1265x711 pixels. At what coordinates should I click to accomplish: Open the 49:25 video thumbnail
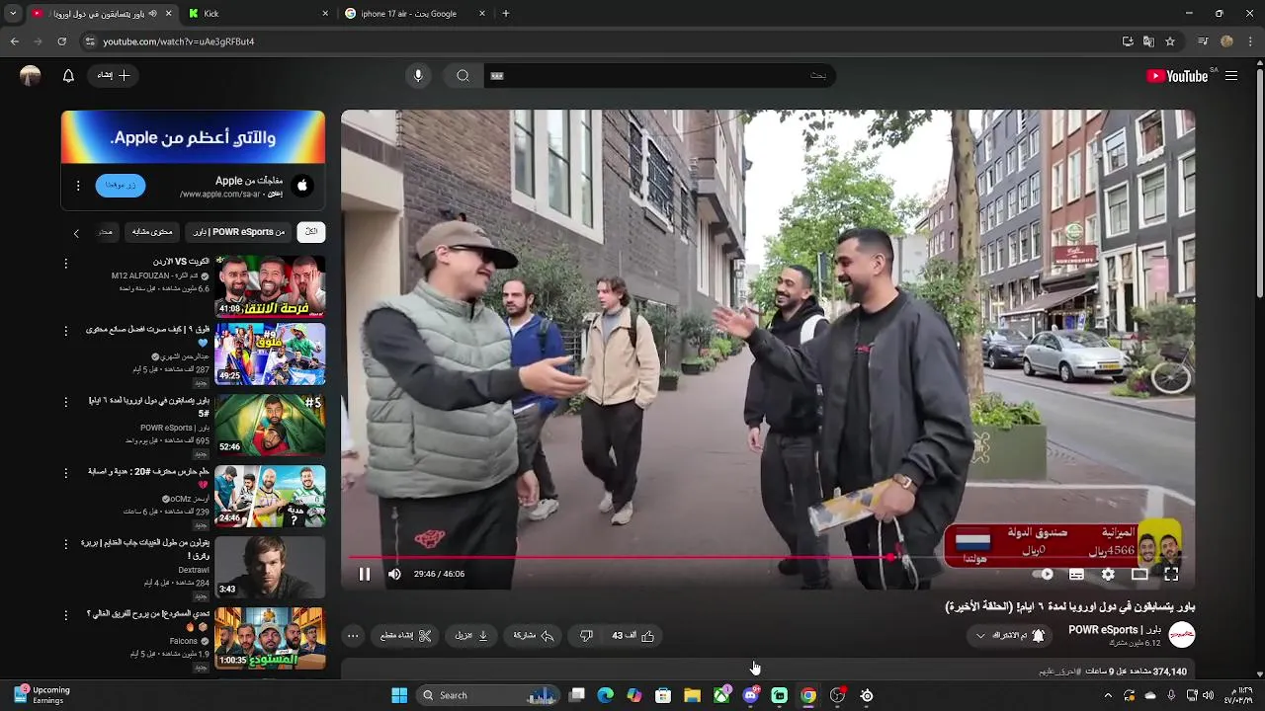tap(270, 355)
